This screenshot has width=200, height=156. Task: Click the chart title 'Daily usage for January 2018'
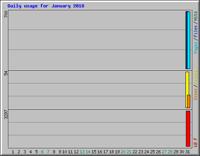[x=46, y=6]
